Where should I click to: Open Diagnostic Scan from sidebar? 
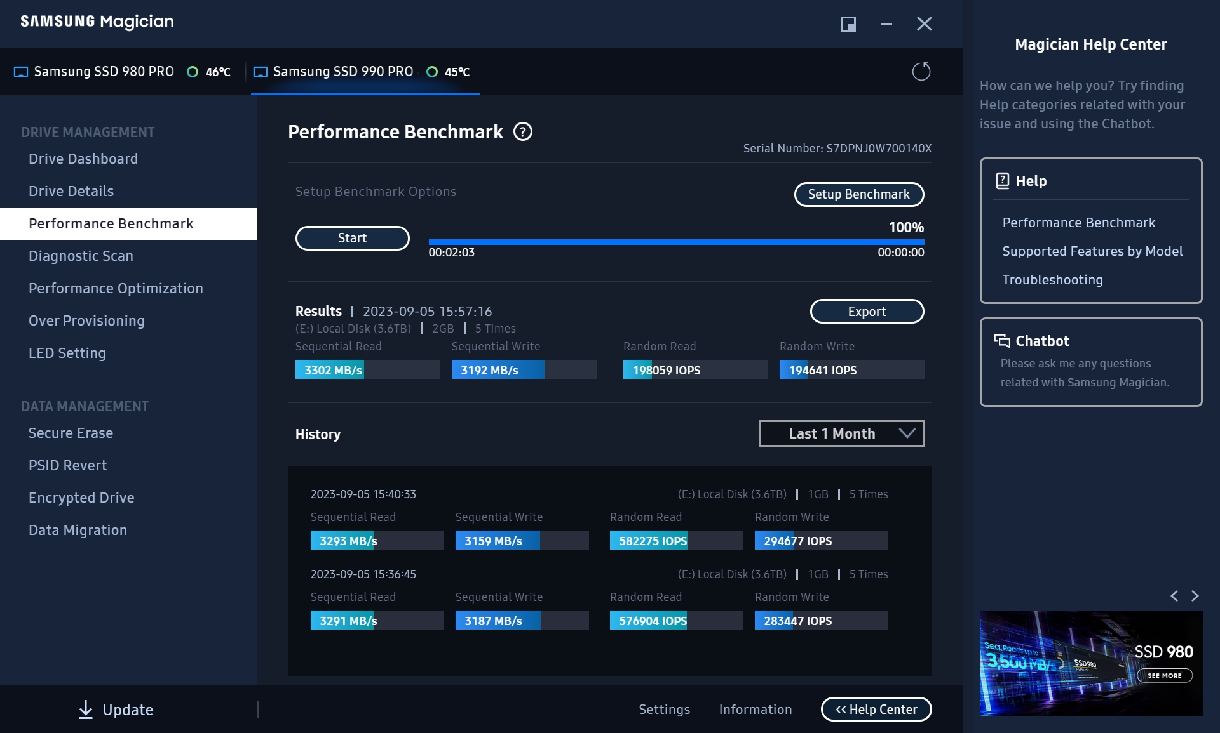click(81, 256)
